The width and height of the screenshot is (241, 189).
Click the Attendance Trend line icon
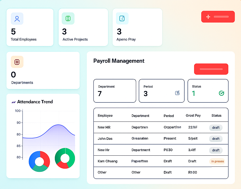14,102
